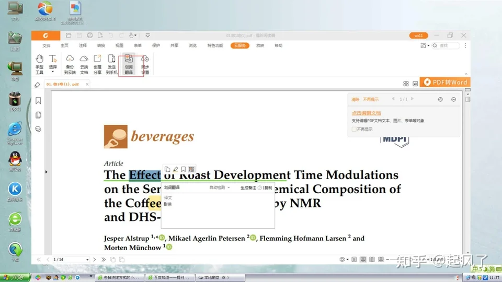Switch to the 注释 ribbon tab

click(x=83, y=46)
